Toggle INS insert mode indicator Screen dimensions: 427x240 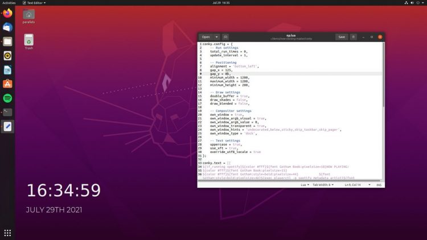coord(379,185)
